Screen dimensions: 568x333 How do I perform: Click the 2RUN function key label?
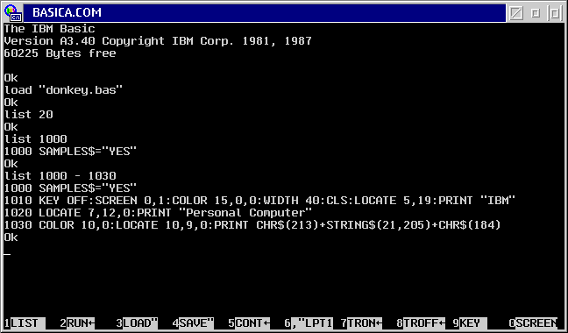click(x=77, y=322)
